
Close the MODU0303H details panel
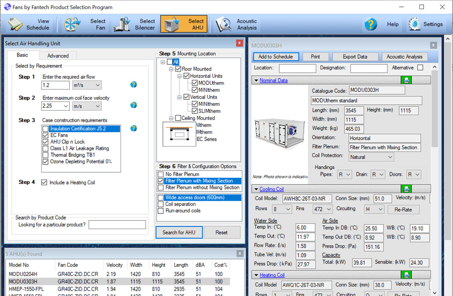(433, 45)
